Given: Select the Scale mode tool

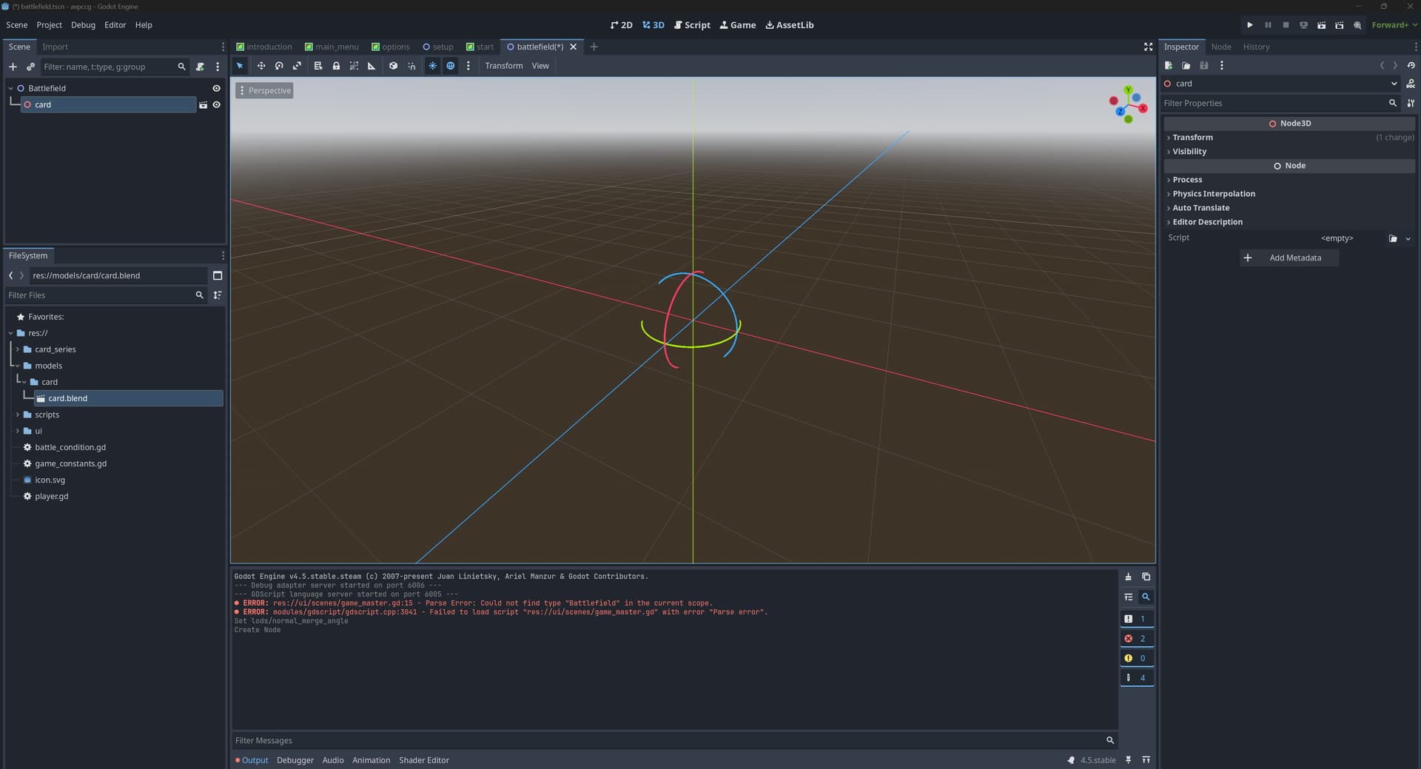Looking at the screenshot, I should (x=297, y=66).
